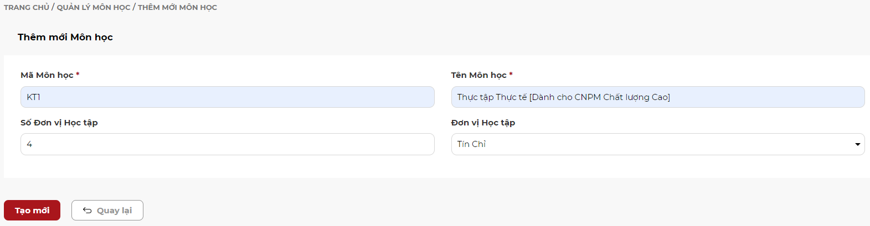
Task: Click the Thêm mới Môn học page heading
Action: (x=65, y=37)
